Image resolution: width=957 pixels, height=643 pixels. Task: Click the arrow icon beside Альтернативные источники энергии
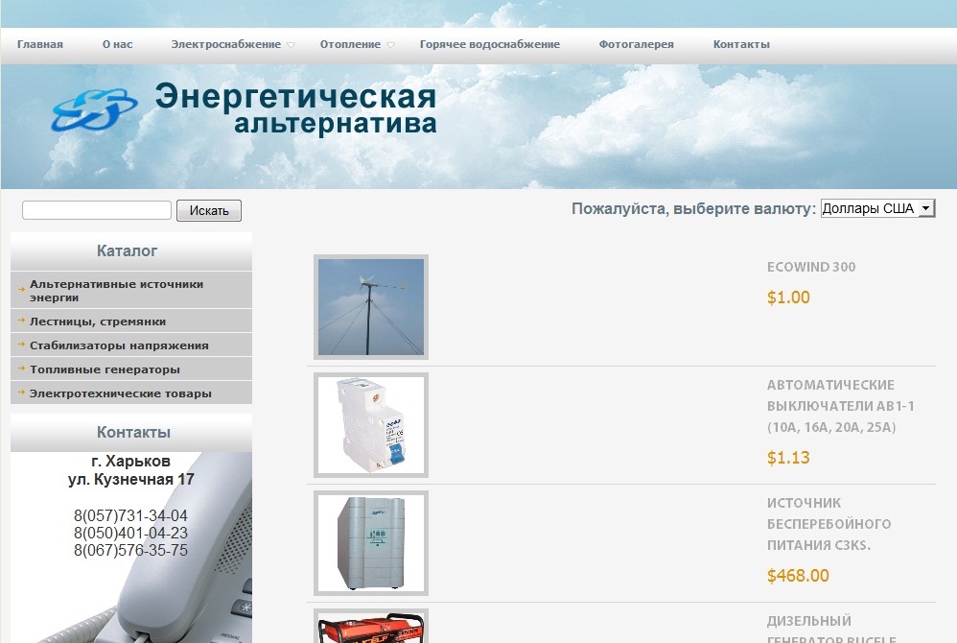click(x=20, y=283)
